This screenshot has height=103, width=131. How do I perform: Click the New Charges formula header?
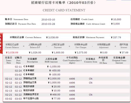(x=81, y=46)
